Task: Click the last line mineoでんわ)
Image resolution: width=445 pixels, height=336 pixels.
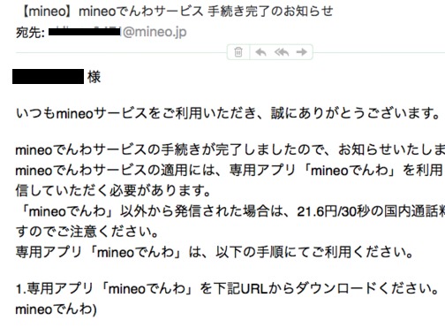Action: point(56,309)
